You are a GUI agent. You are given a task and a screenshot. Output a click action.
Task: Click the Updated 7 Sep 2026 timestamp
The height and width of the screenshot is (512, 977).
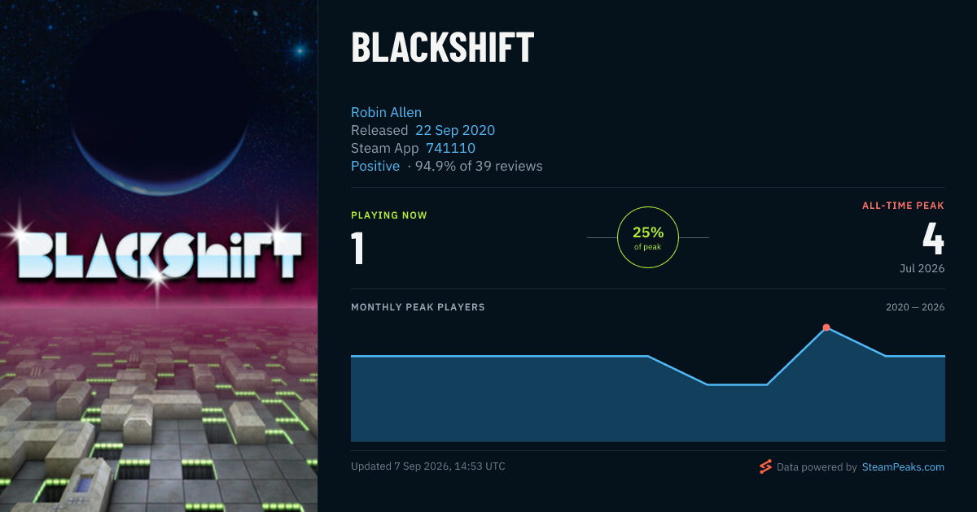427,466
